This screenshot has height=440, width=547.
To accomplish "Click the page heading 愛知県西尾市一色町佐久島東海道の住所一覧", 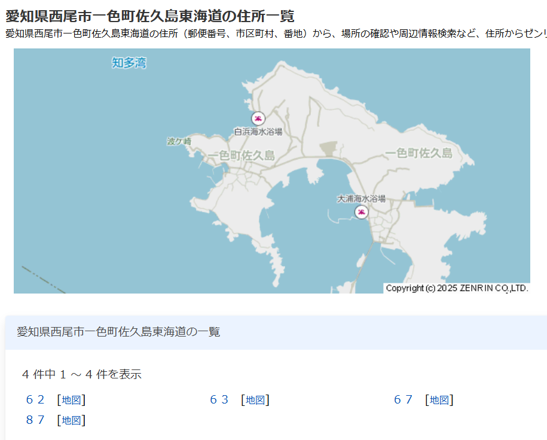I will coord(150,16).
